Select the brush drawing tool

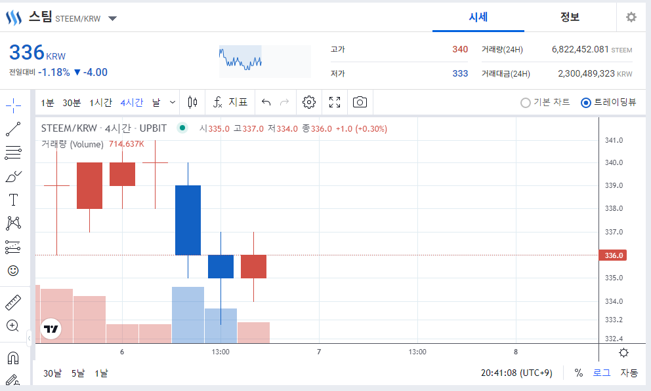pyautogui.click(x=13, y=176)
